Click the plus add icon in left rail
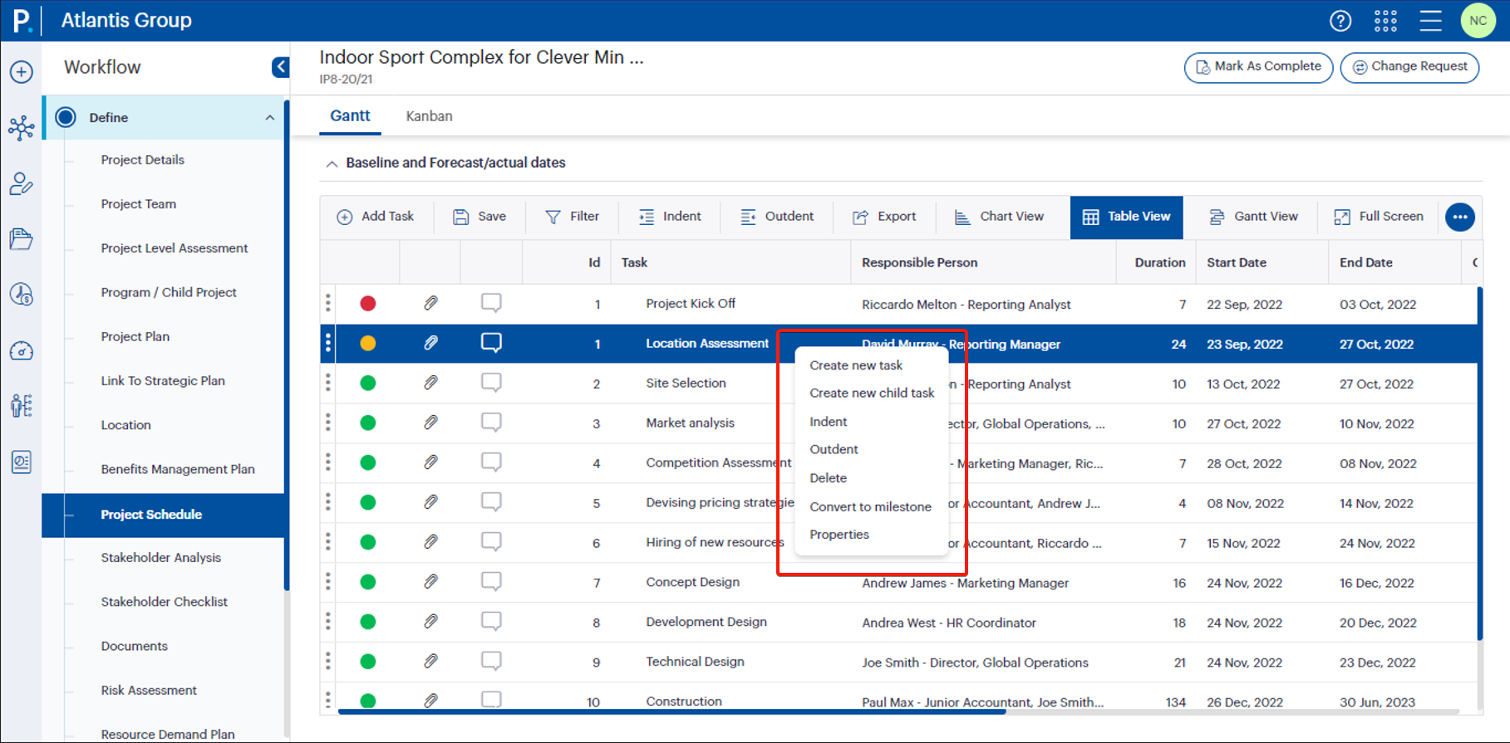The image size is (1510, 743). pyautogui.click(x=22, y=72)
